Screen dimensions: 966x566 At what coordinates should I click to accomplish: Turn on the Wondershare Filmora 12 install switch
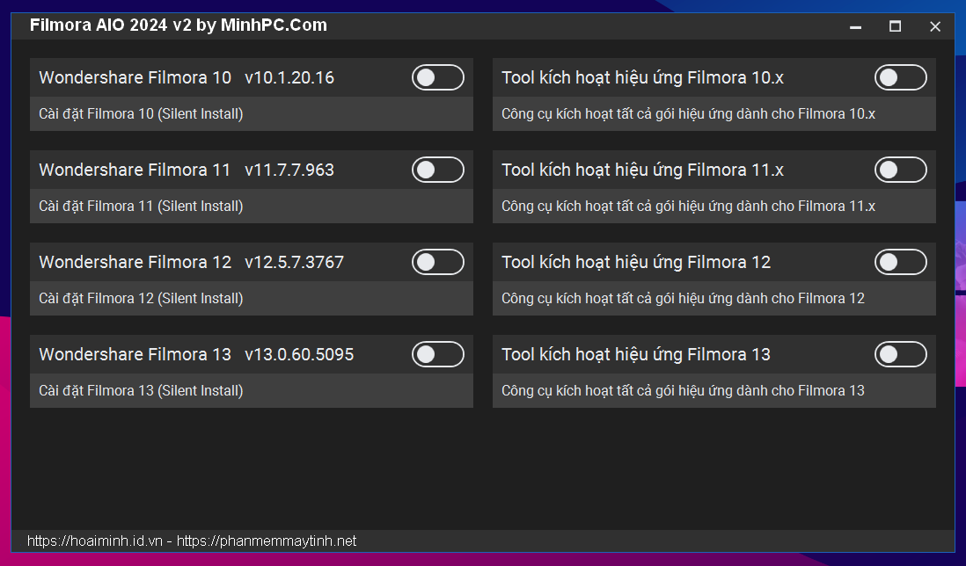438,262
